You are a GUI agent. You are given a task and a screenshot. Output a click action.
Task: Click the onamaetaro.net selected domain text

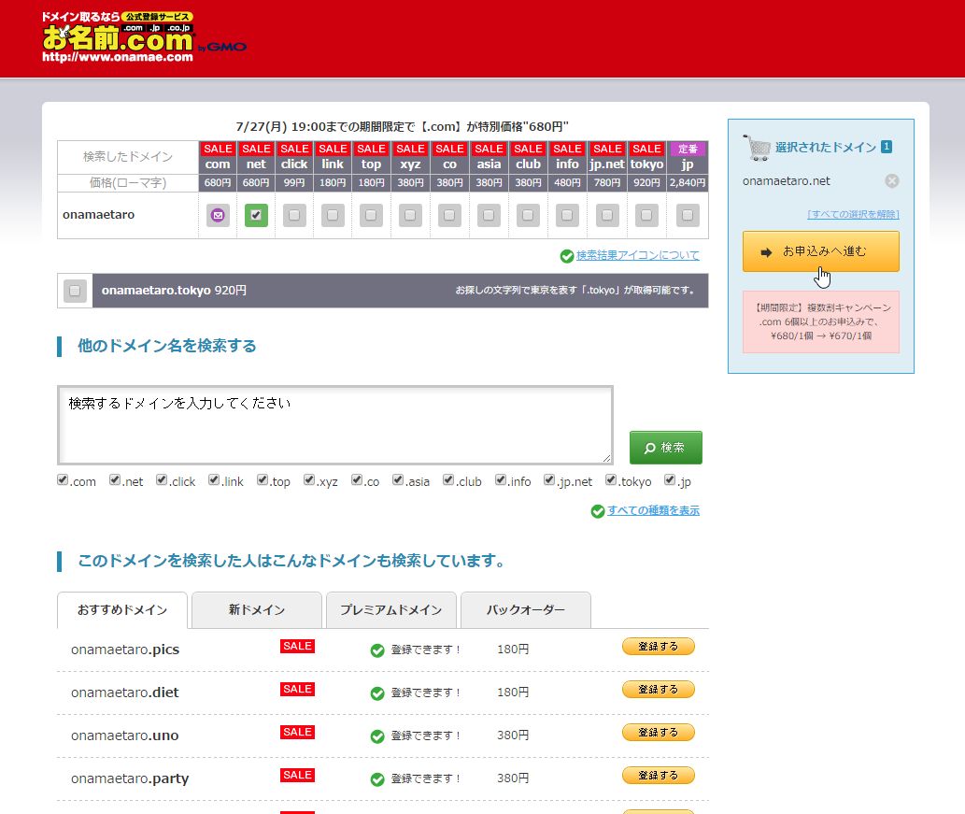[786, 181]
